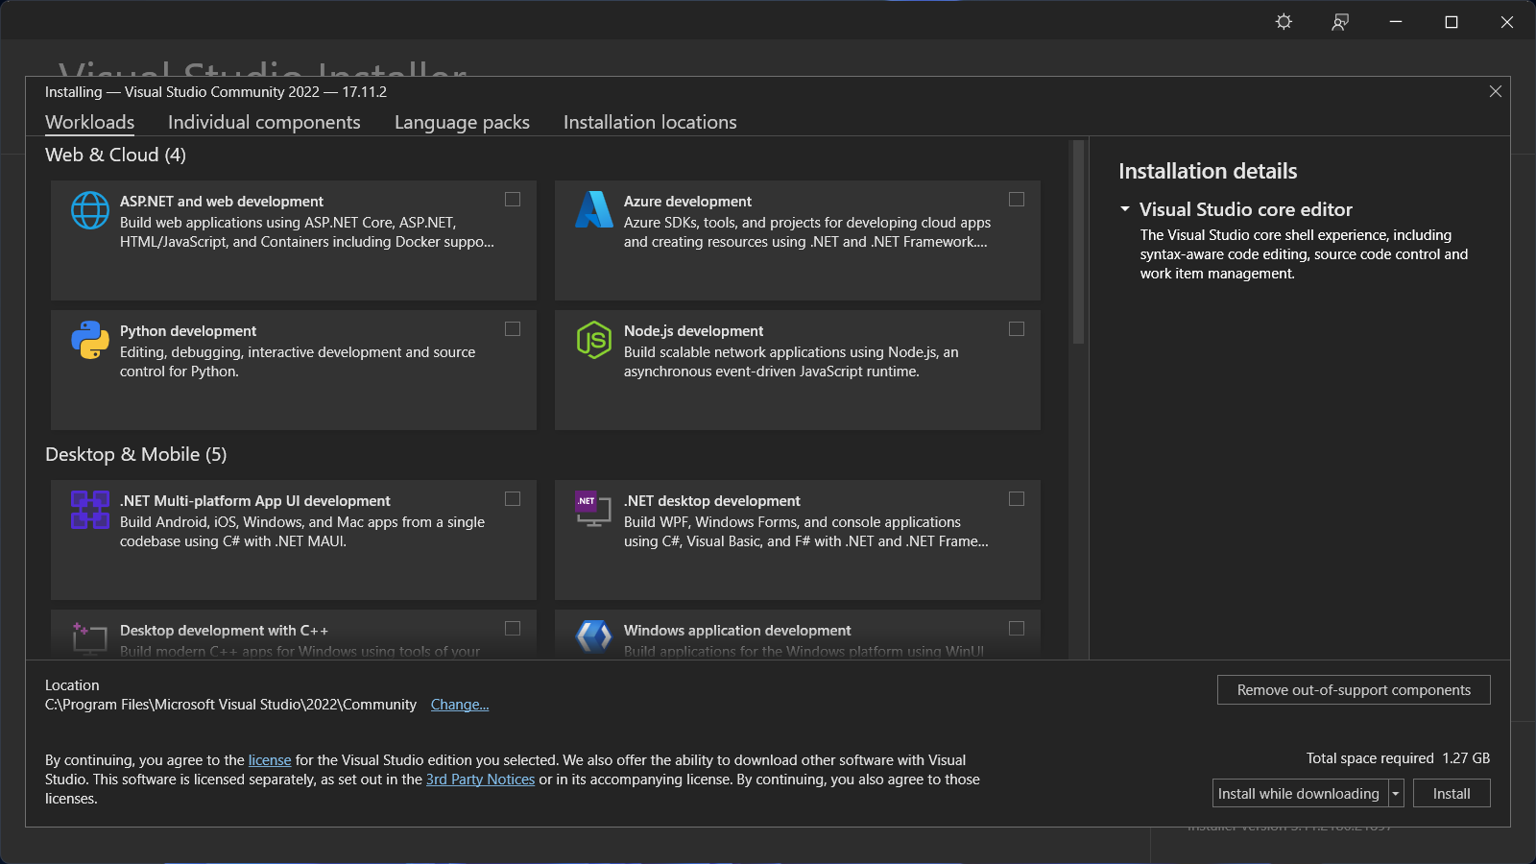
Task: Click the Windows application development icon
Action: (594, 636)
